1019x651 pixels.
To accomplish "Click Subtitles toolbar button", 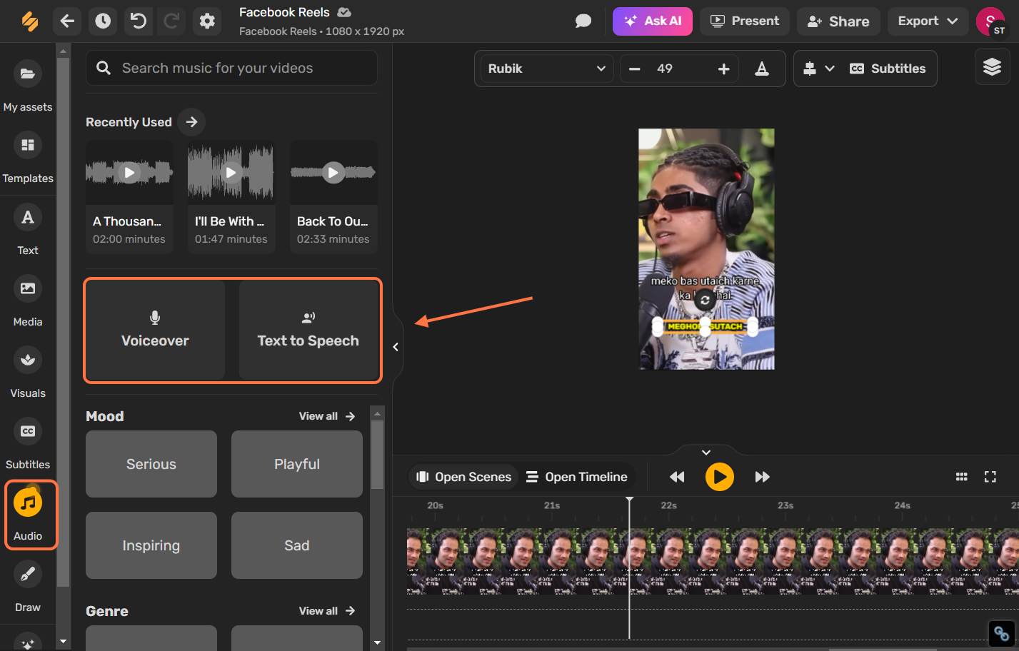I will (x=888, y=69).
